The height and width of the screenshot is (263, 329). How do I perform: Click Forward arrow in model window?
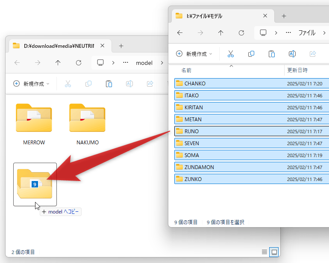point(38,63)
